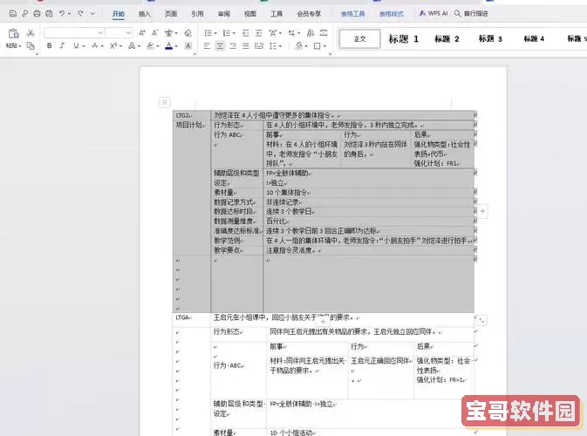587x436 pixels.
Task: Click Increase Font Size icon
Action: [x=142, y=33]
